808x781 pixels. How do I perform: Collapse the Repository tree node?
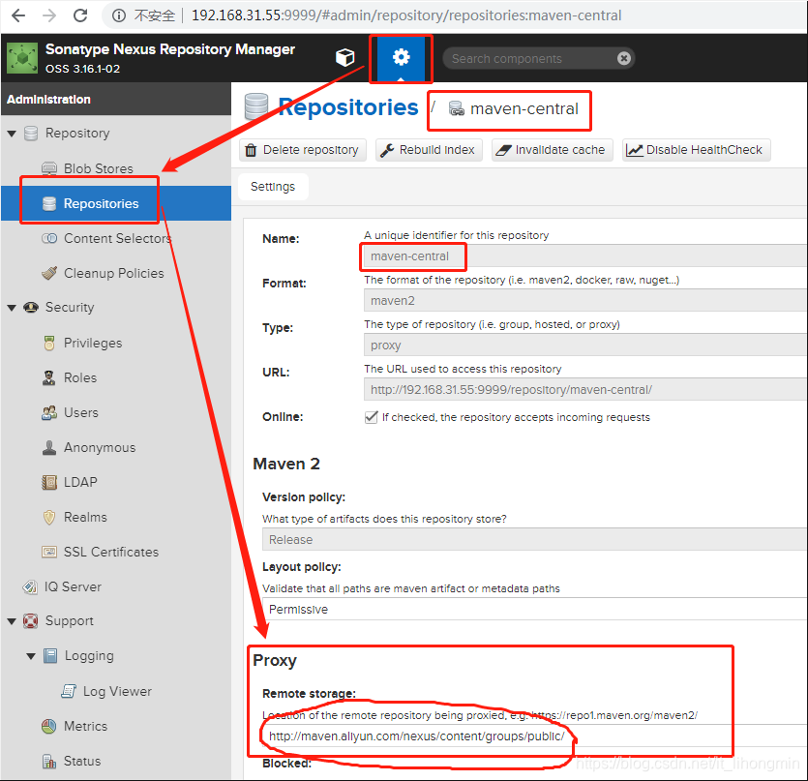tap(12, 134)
